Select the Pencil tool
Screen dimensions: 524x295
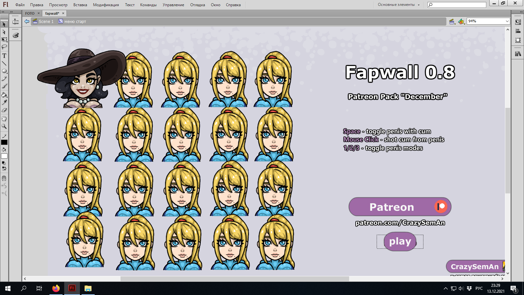4,79
